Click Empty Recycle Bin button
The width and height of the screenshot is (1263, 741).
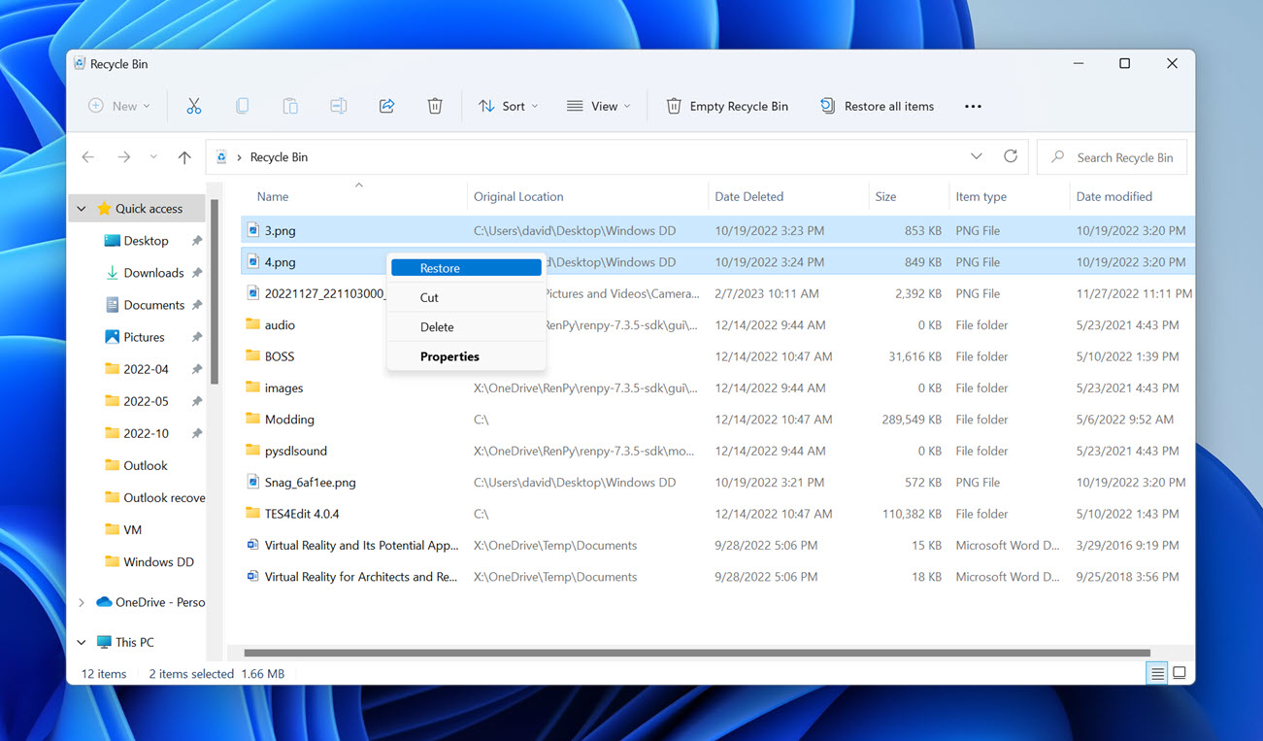pos(727,106)
